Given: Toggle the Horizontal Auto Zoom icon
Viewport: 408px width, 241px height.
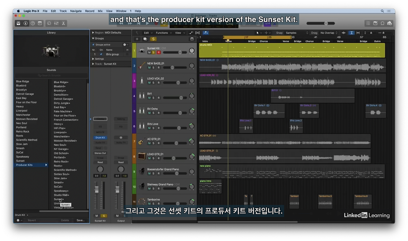Looking at the screenshot, I should pos(358,33).
